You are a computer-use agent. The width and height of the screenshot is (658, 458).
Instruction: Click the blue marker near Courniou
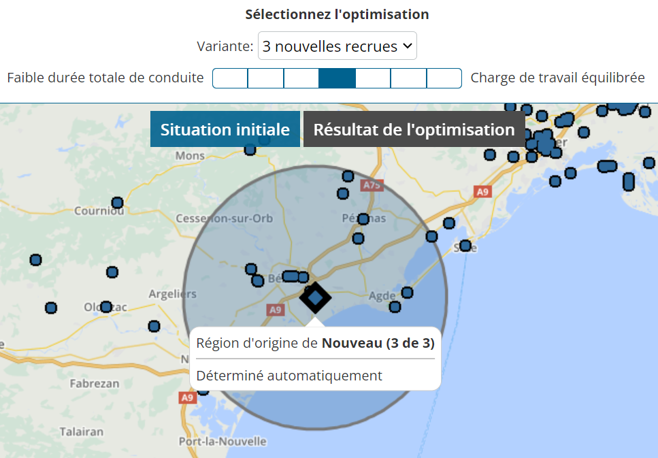pos(117,203)
